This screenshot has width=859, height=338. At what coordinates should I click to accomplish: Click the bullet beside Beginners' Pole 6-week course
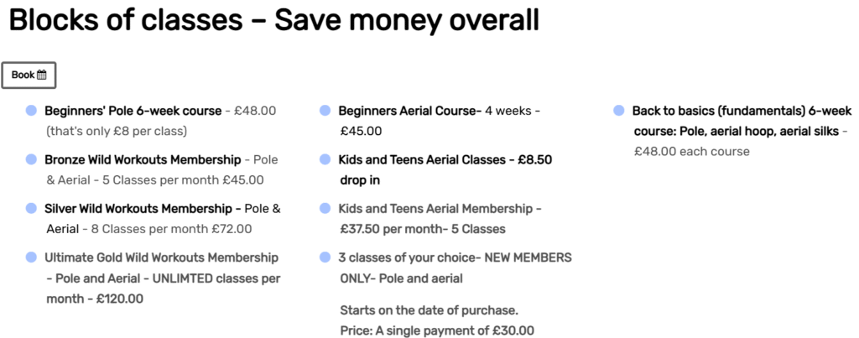point(31,111)
